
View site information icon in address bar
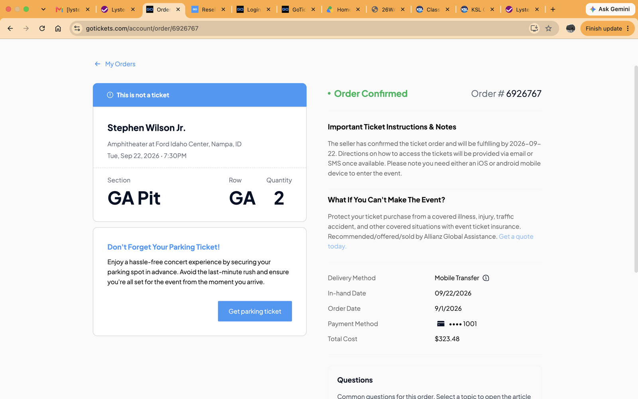[77, 28]
